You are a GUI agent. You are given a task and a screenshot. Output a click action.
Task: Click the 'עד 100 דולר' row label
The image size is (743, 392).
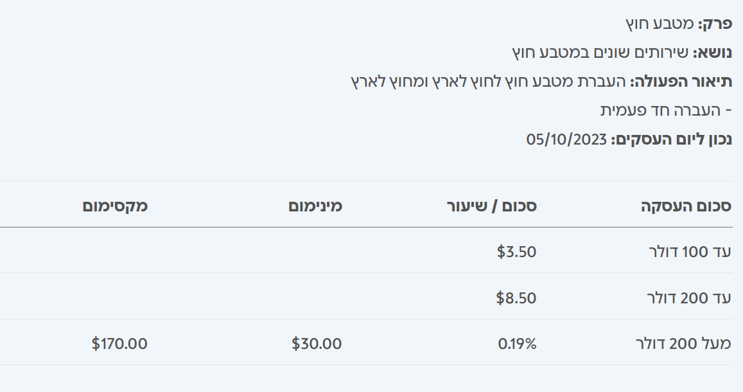pos(688,252)
